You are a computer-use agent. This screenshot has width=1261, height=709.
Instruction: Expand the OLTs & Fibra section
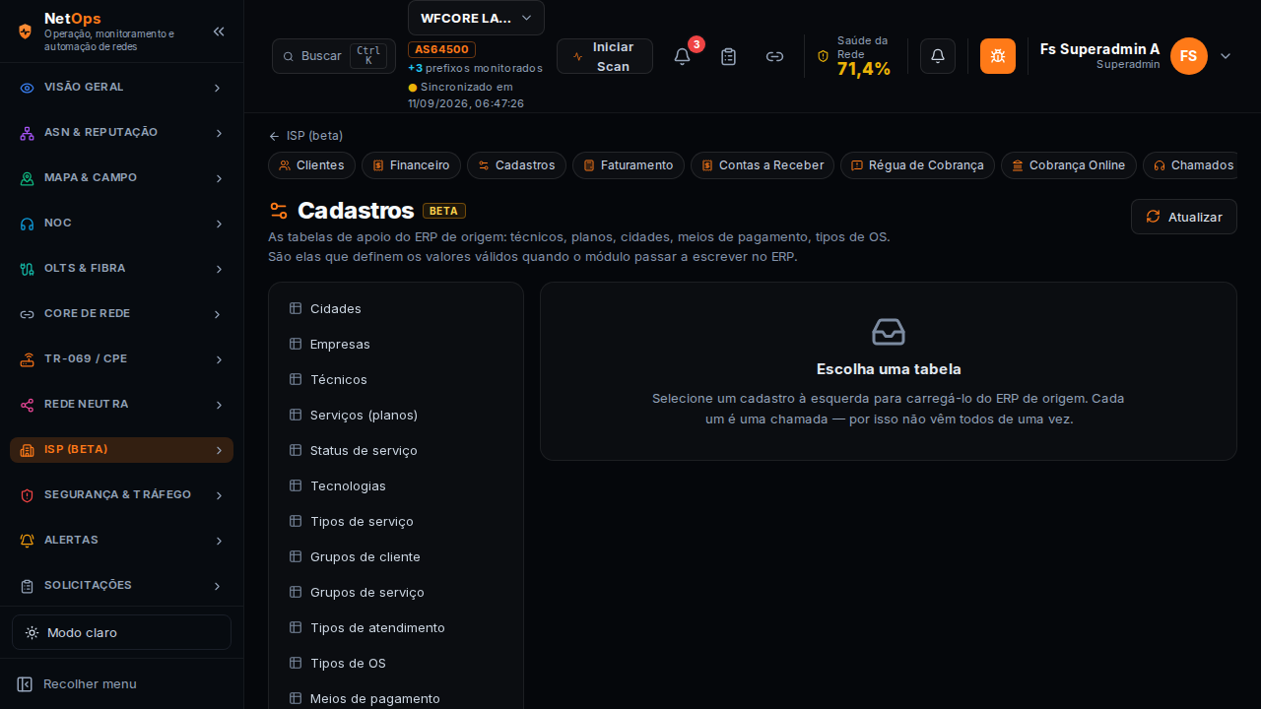coord(121,269)
